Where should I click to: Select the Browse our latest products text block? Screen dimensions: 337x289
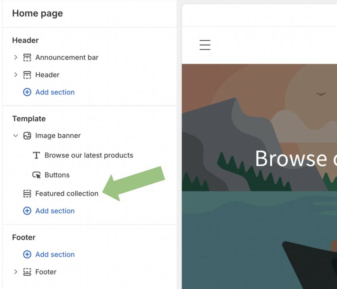[88, 155]
